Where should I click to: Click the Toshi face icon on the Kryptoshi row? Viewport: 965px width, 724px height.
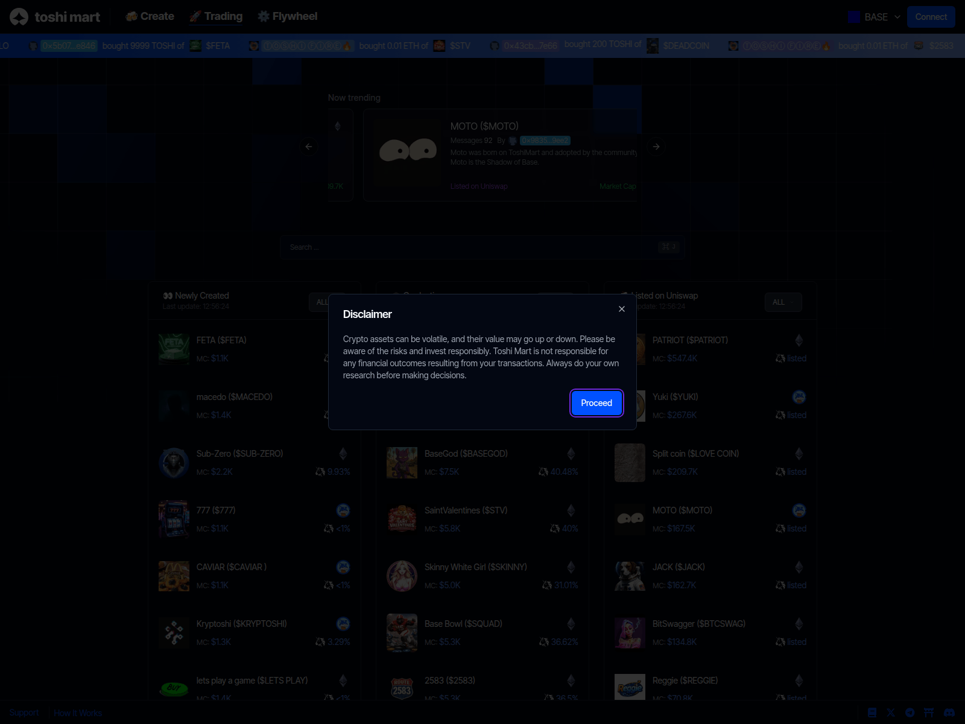coord(343,624)
